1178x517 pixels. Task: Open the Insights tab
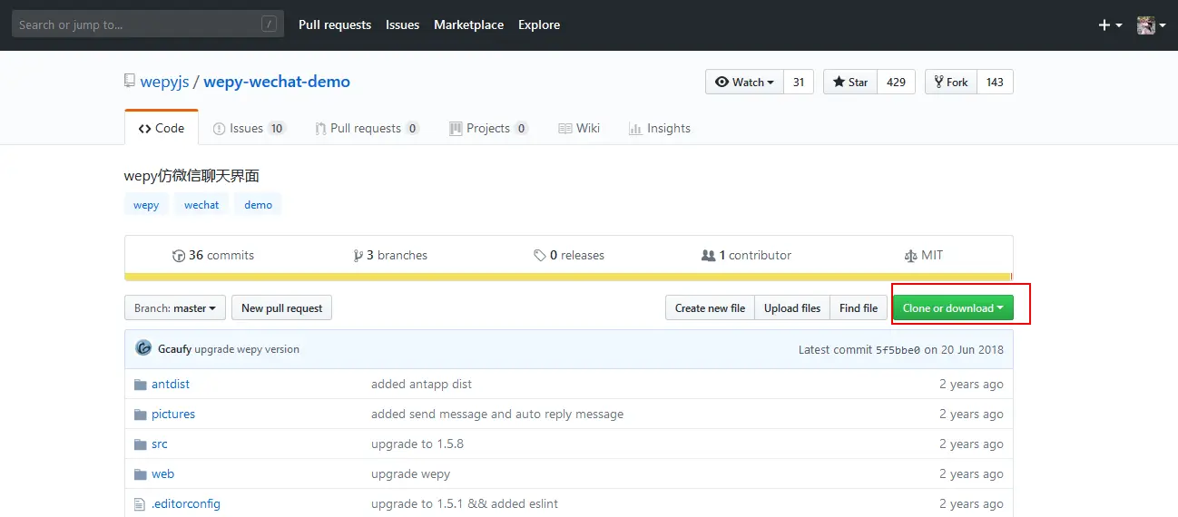660,128
